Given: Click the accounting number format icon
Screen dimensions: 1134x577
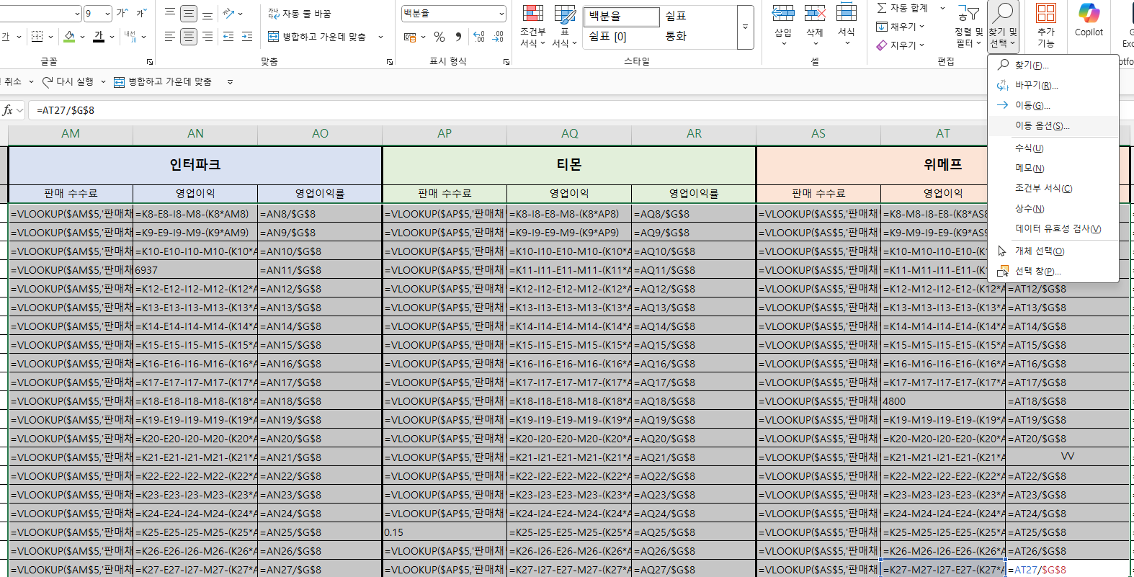Looking at the screenshot, I should click(410, 37).
